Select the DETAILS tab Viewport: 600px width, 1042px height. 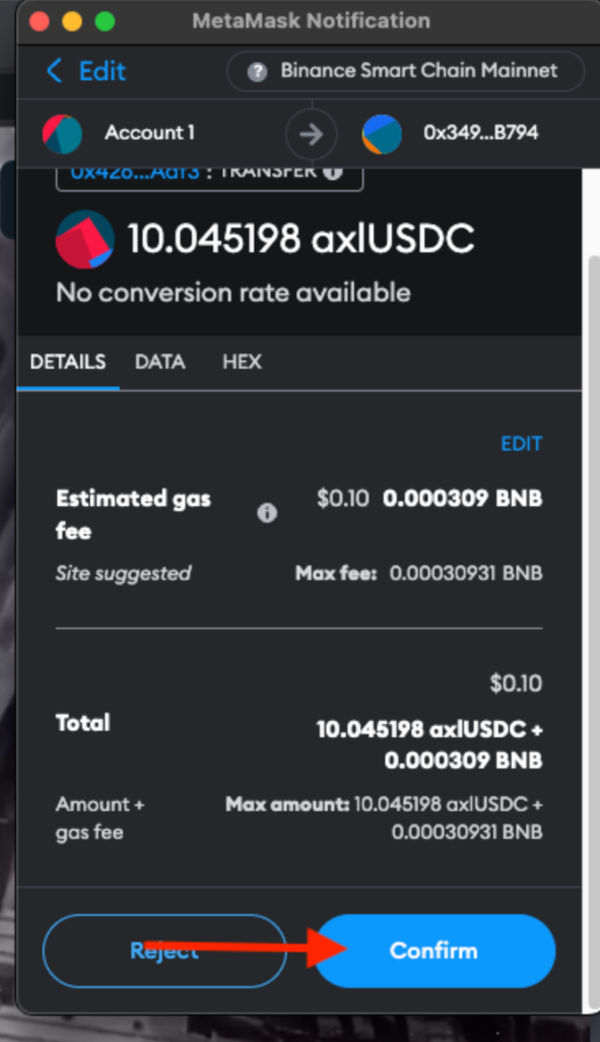[68, 362]
